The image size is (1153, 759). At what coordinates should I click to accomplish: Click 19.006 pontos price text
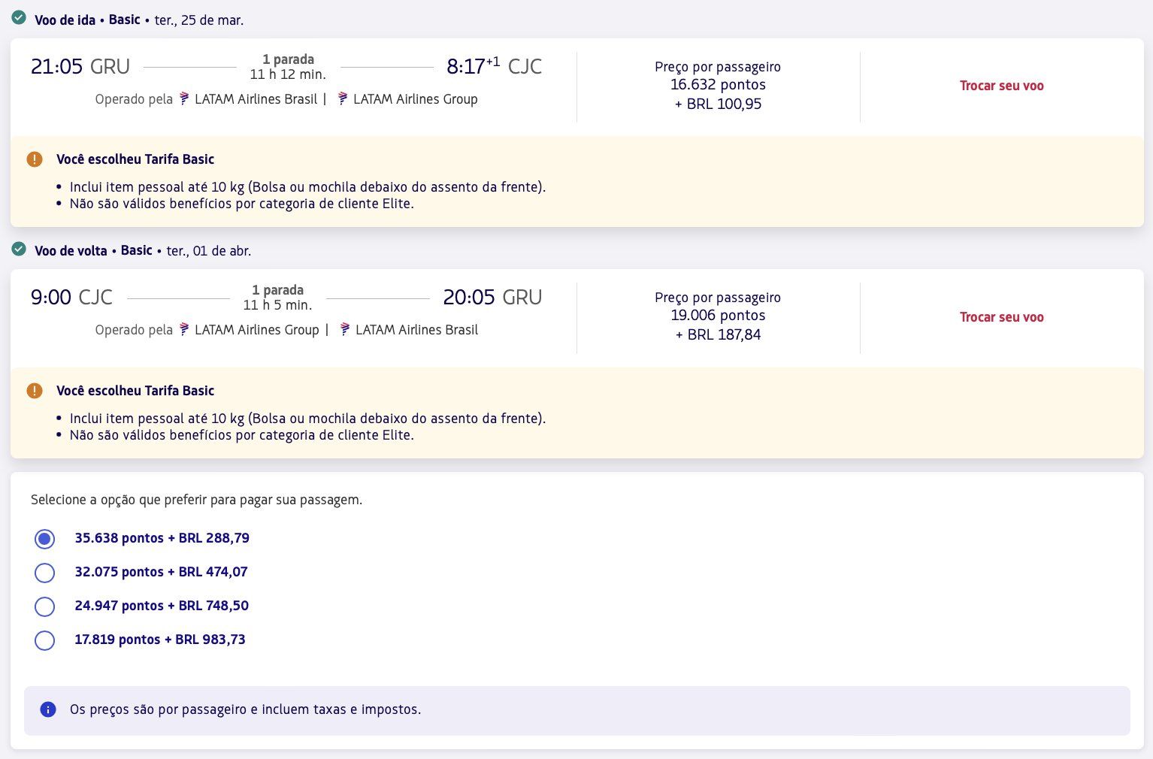[718, 316]
